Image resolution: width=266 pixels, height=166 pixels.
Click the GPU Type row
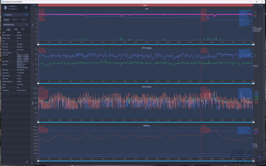coord(16,62)
